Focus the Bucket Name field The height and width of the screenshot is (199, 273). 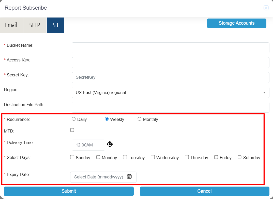171,48
